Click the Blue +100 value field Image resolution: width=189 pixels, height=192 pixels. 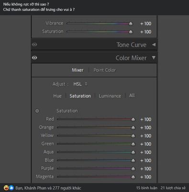tap(145, 160)
